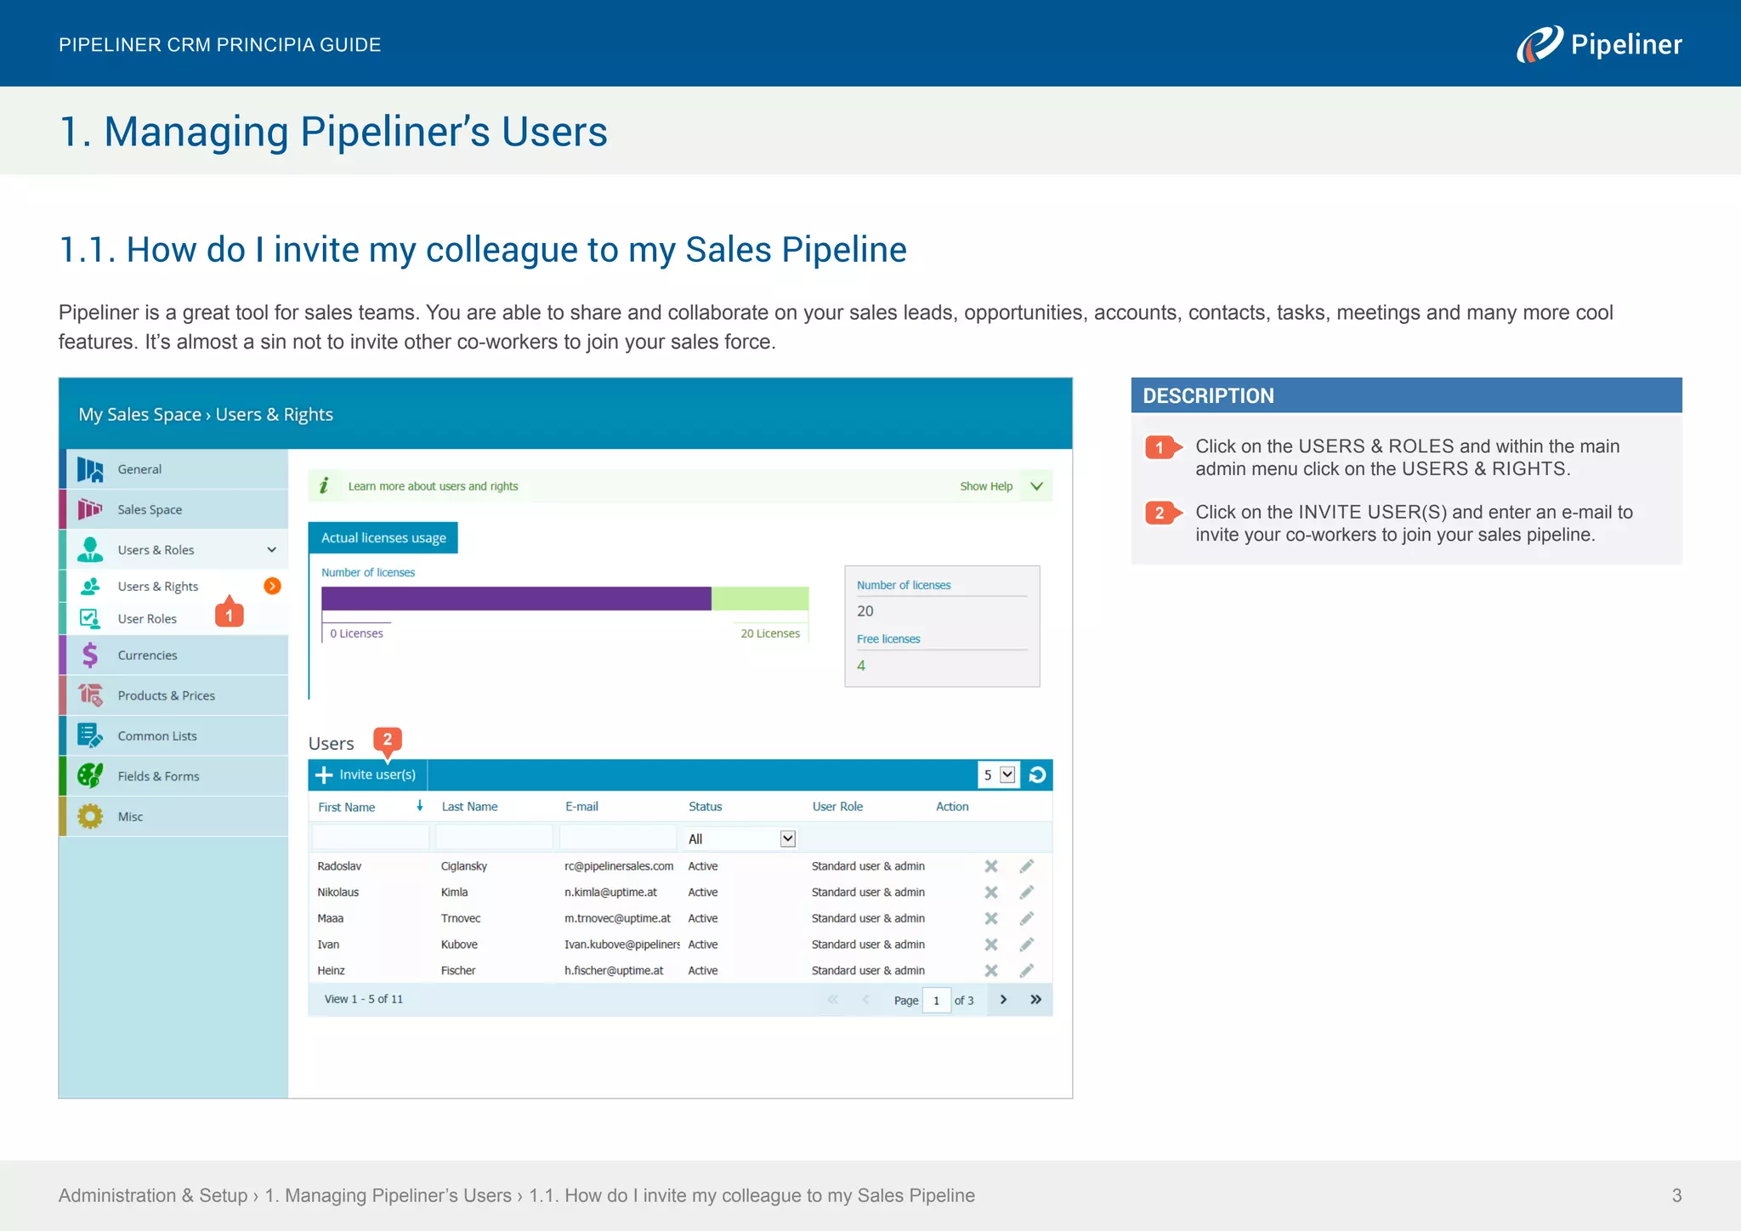The width and height of the screenshot is (1741, 1231).
Task: Click h.fischer@uptime.at email cell
Action: pos(614,971)
